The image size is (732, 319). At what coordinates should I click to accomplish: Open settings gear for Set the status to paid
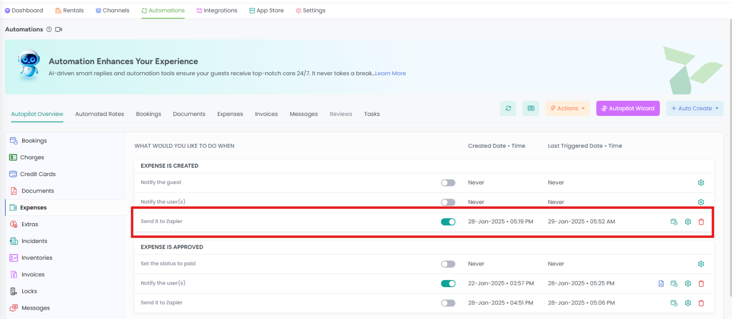pyautogui.click(x=701, y=264)
